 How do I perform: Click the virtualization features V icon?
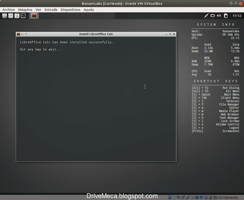point(206,197)
